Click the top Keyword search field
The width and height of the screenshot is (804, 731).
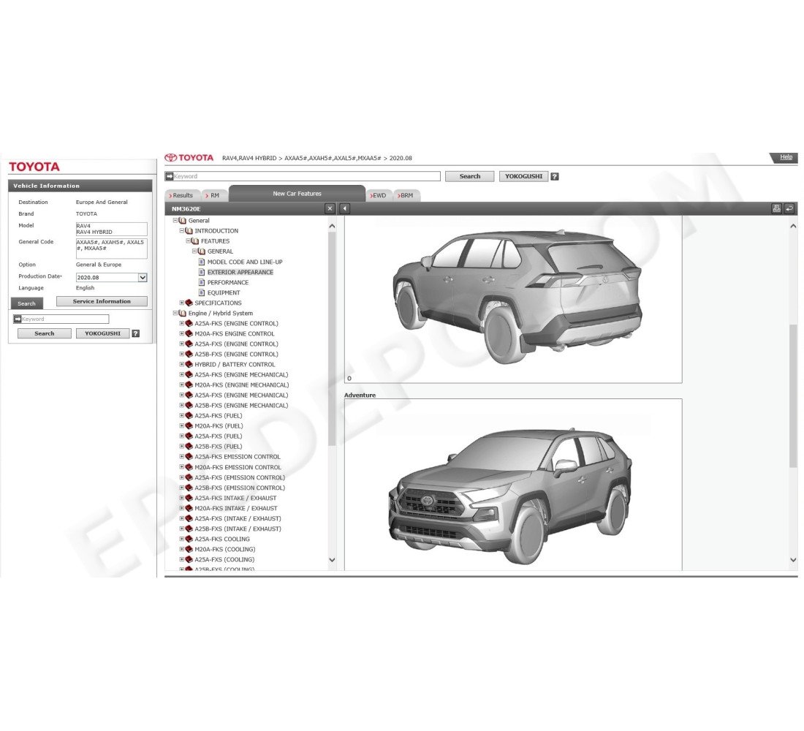point(303,176)
